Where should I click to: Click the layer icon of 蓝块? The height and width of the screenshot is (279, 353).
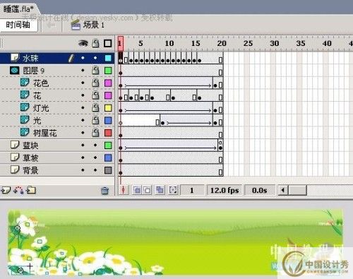click(15, 145)
